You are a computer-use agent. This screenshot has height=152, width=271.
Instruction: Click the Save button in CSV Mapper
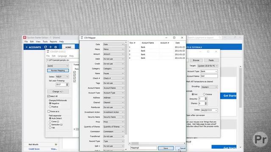pos(166,148)
